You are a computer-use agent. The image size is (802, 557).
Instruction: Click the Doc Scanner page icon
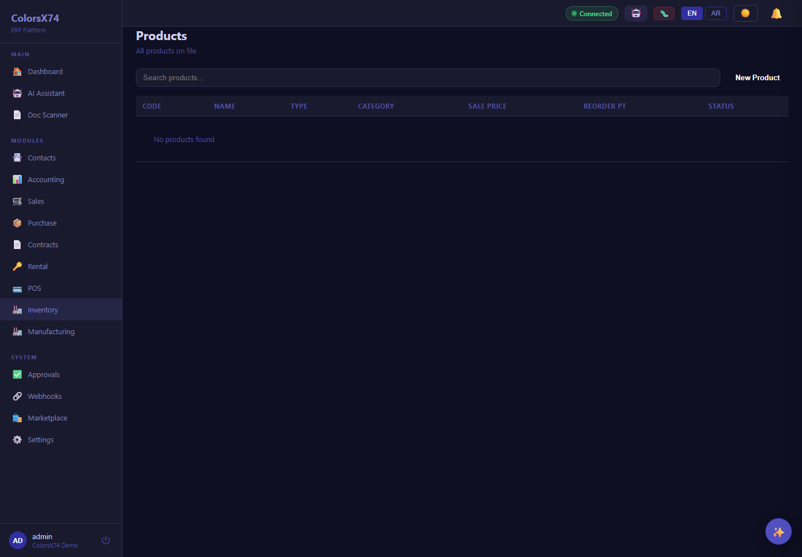17,115
